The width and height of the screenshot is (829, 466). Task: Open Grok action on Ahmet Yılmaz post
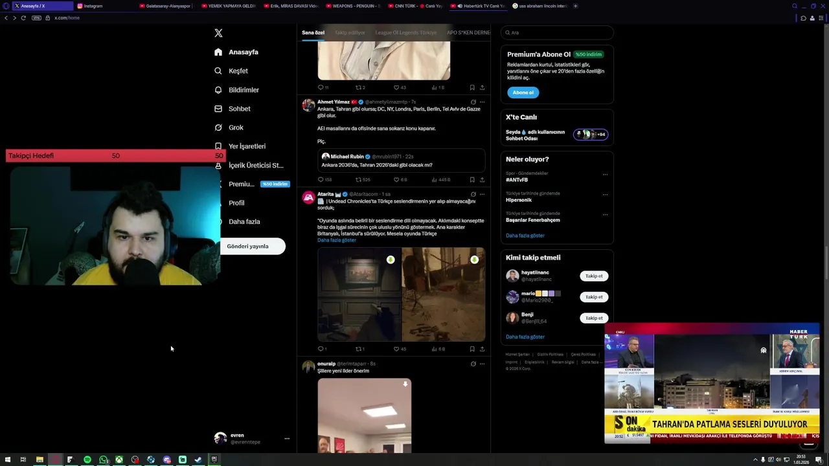click(x=473, y=102)
